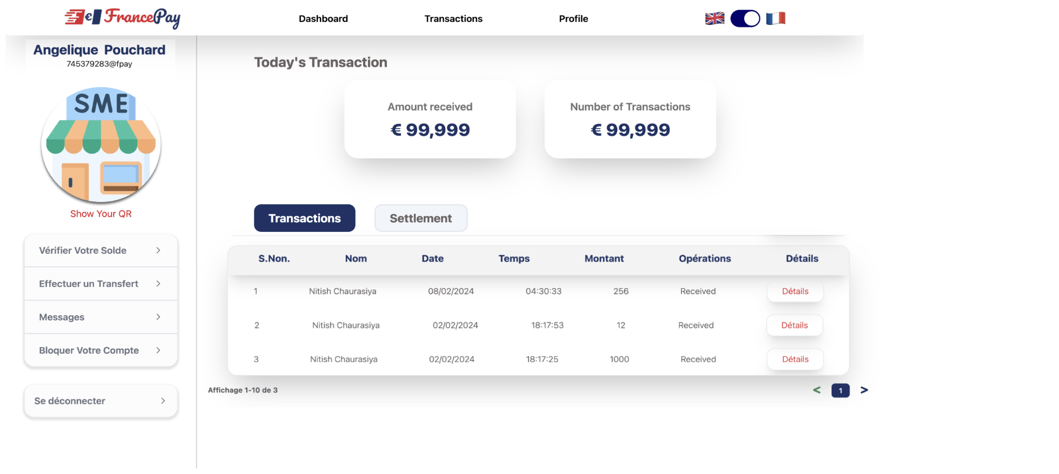Select page 1 in pagination

coord(840,390)
